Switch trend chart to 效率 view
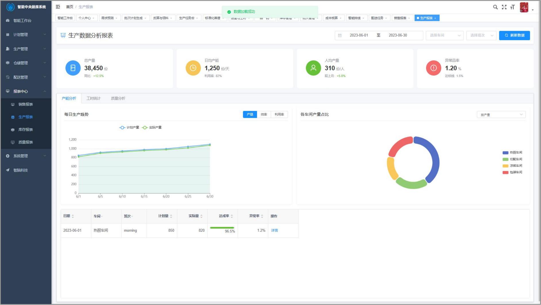Screen dimensions: 541x305 pos(264,114)
